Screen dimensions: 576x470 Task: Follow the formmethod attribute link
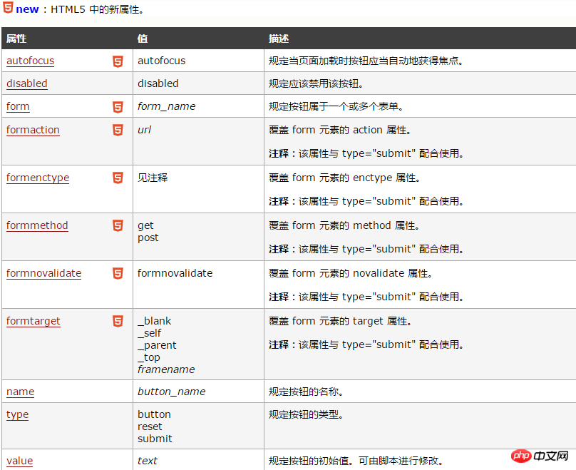pos(37,225)
